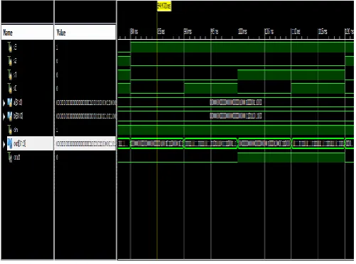The image size is (356, 264).
Task: Select the out[31:0] signal name
Action: tap(20, 143)
